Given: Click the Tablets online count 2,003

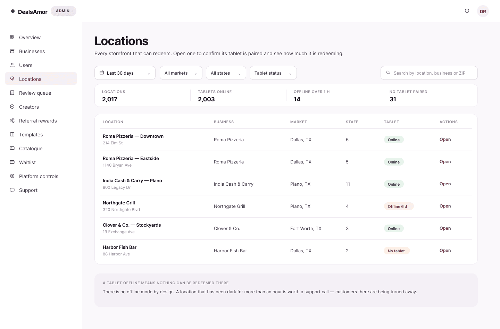Looking at the screenshot, I should (206, 99).
